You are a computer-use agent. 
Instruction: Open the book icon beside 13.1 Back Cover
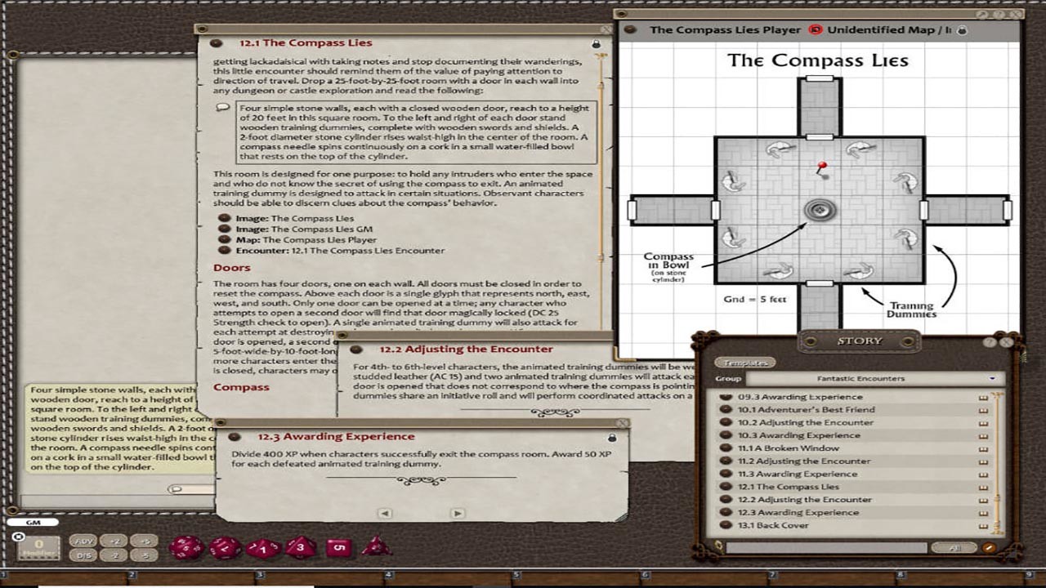click(985, 525)
